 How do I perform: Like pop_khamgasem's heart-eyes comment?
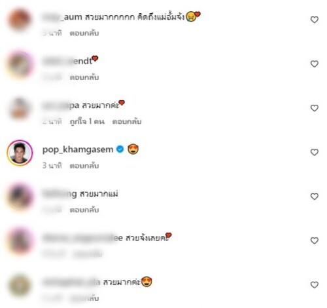[315, 152]
